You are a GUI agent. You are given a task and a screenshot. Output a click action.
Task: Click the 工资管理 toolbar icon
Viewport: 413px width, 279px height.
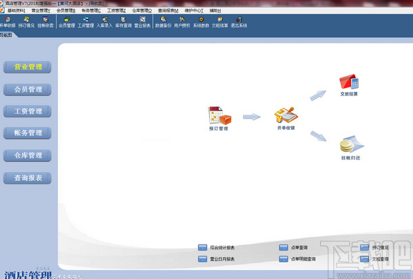tap(85, 23)
